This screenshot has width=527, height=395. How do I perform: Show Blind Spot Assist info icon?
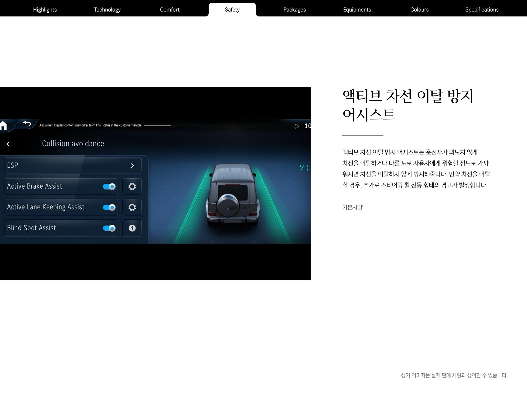tap(132, 228)
